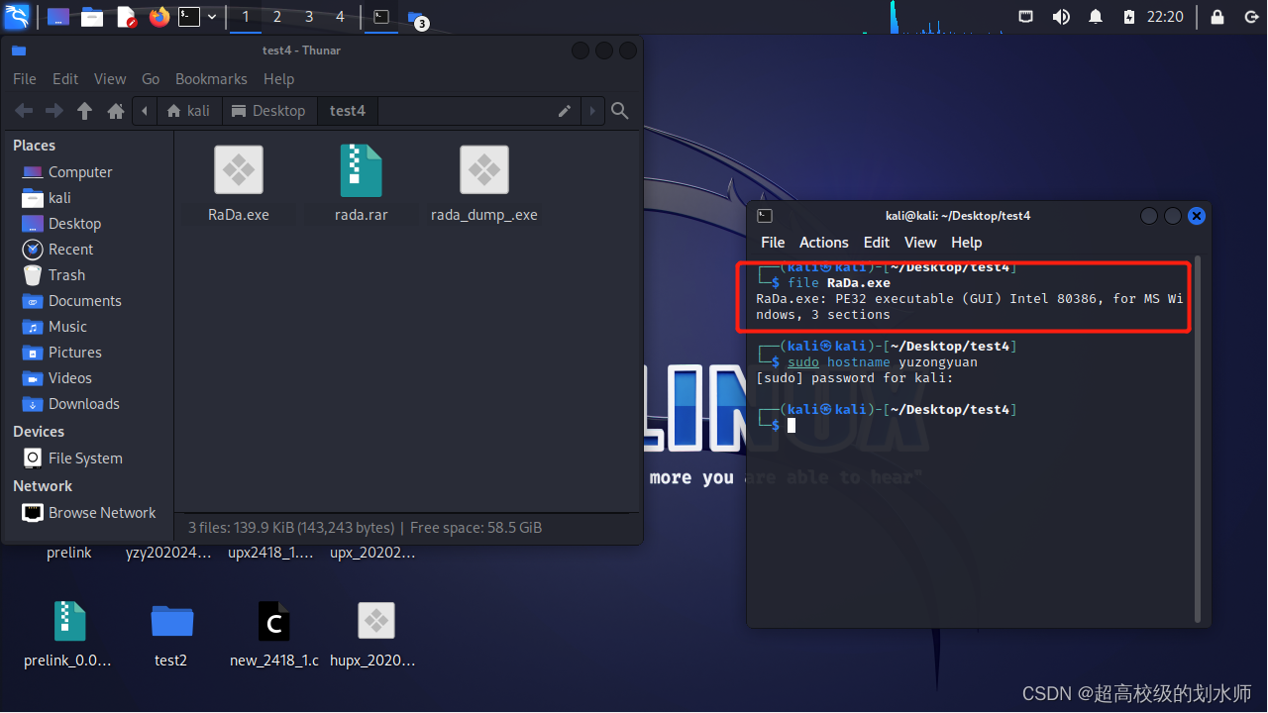Select kali path bar button
This screenshot has height=713, width=1268.
coord(189,111)
